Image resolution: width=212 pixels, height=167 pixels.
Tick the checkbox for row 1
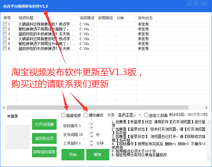click(5, 24)
